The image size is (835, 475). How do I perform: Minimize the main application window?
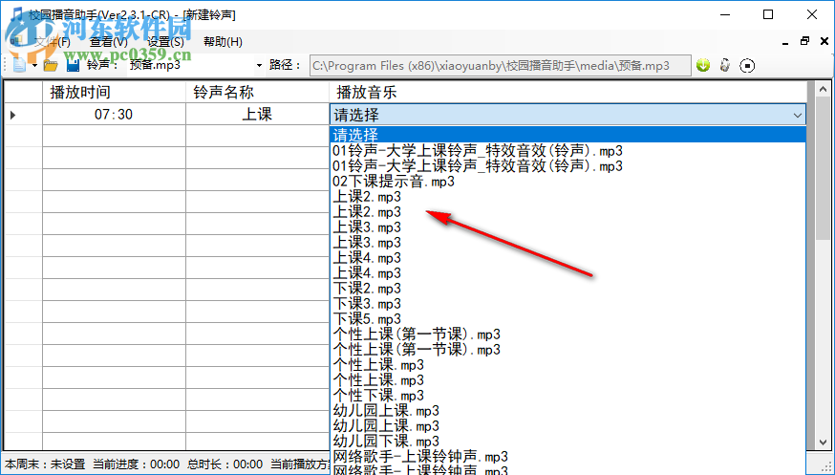[x=725, y=15]
